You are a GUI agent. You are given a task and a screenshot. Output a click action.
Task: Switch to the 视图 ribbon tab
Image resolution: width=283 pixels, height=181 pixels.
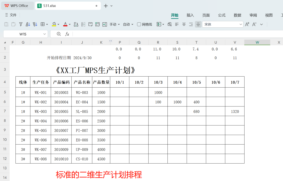click(x=269, y=15)
